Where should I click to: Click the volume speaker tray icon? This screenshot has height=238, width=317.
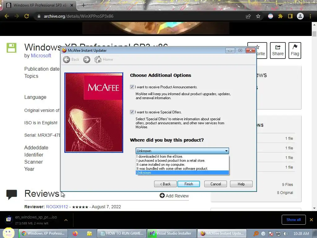(285, 234)
